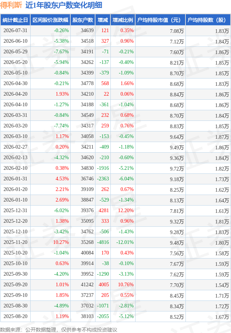
Task: Click the 统计截止日 column header
Action: pos(15,20)
